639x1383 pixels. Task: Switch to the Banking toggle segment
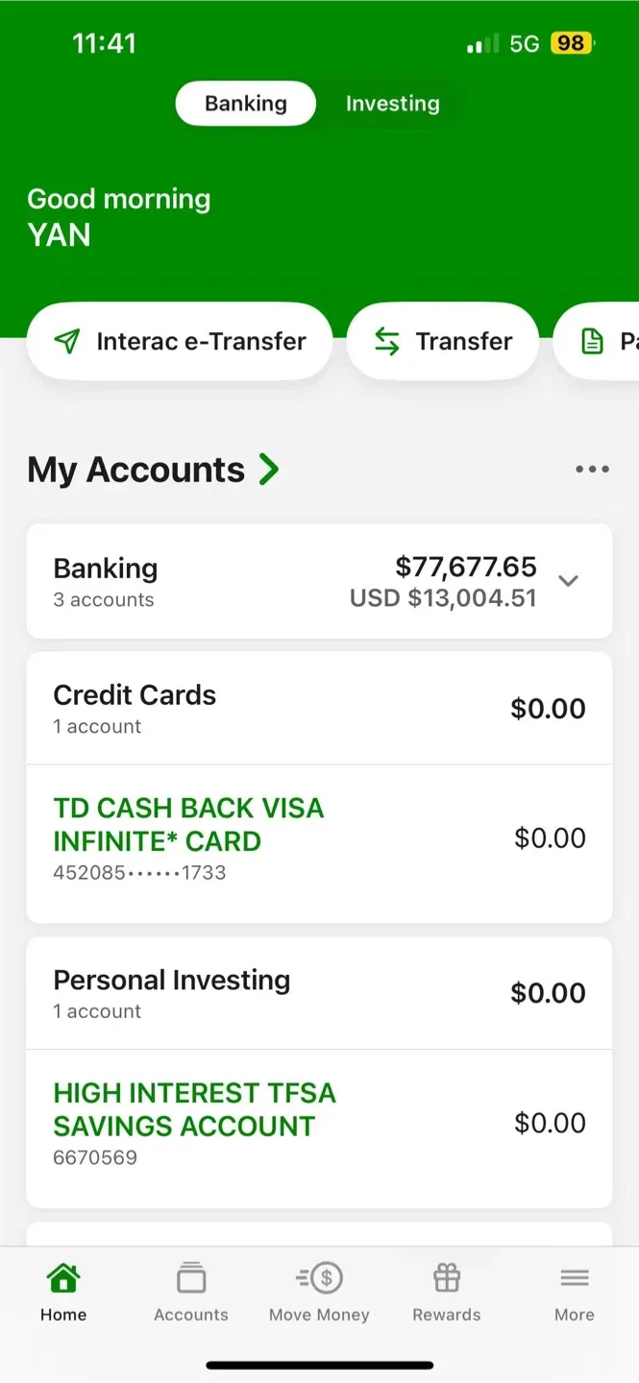(246, 104)
